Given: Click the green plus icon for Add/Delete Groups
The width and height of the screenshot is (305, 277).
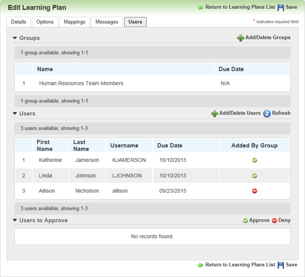Looking at the screenshot, I should tap(241, 38).
